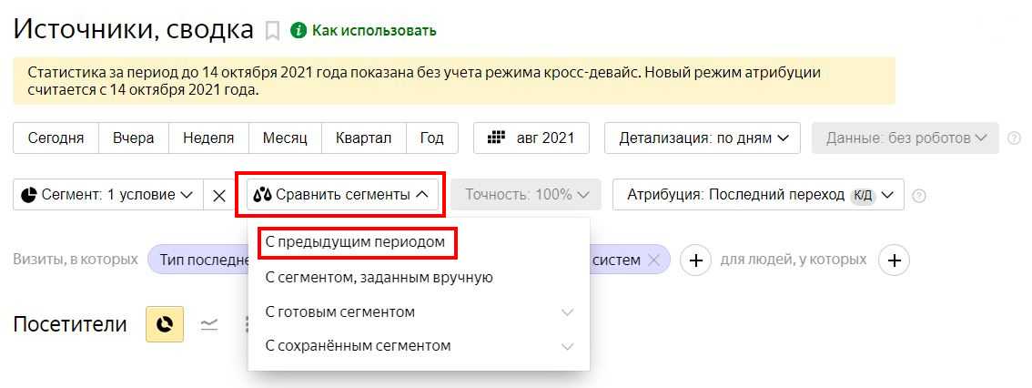This screenshot has height=388, width=1032.
Task: Set the period to 'Неделя'
Action: (208, 138)
